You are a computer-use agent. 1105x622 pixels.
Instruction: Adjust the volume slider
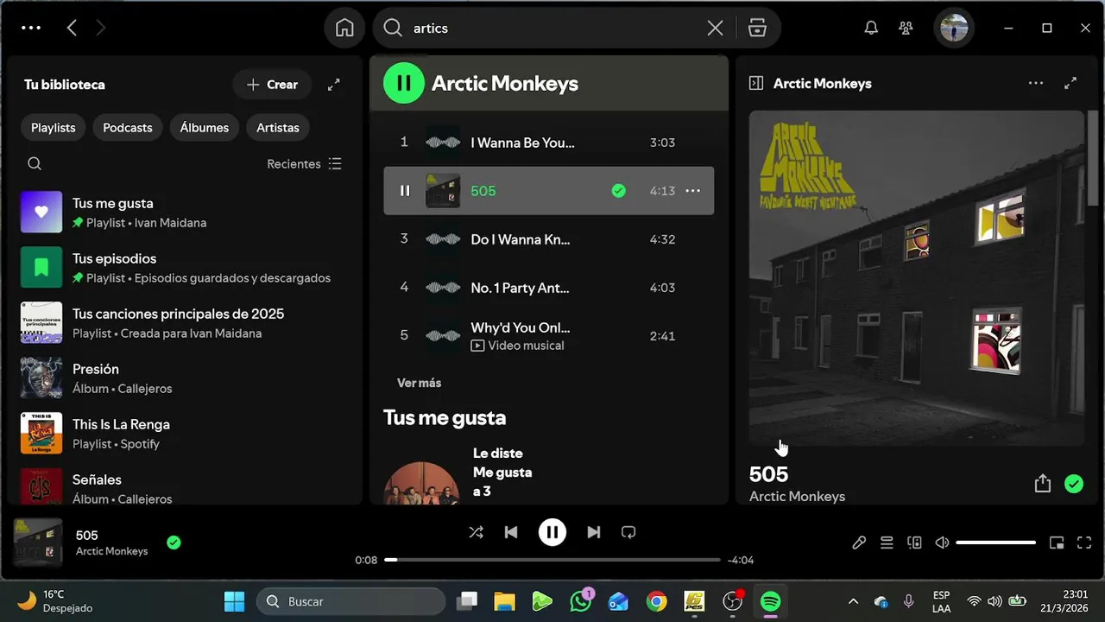point(996,543)
